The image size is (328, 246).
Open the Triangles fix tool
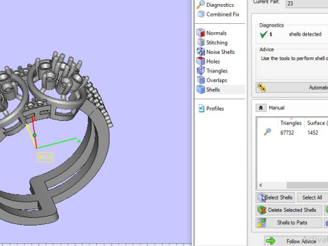click(x=212, y=71)
